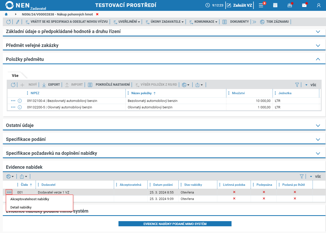
Task: Select the Dodavatel verze 1 VZ row
Action: 164,192
